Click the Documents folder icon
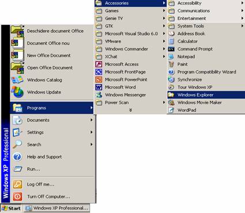The width and height of the screenshot is (245, 213). 17,120
